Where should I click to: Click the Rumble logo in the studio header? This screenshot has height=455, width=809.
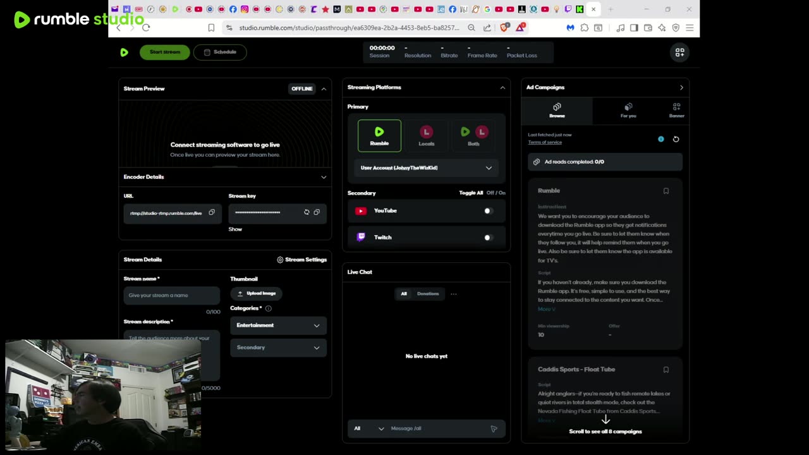click(124, 52)
